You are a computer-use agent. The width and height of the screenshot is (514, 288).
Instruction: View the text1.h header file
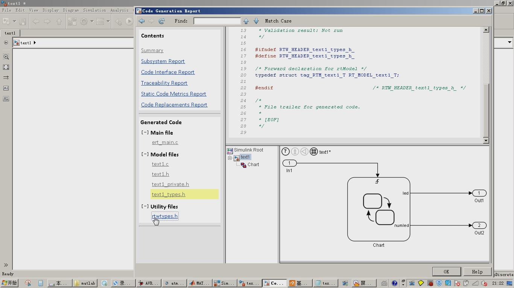click(x=160, y=174)
